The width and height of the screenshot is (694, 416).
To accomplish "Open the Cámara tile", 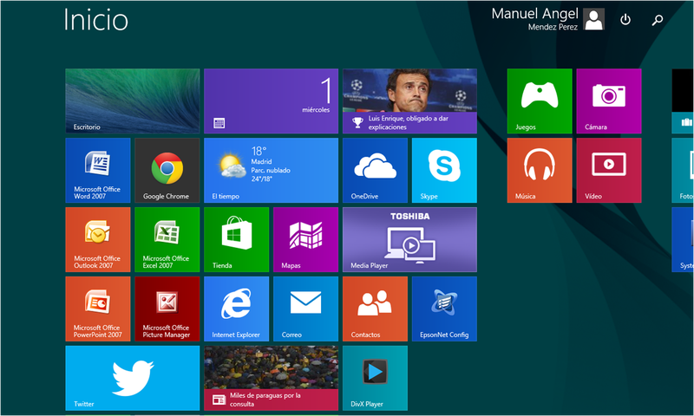I will (609, 101).
